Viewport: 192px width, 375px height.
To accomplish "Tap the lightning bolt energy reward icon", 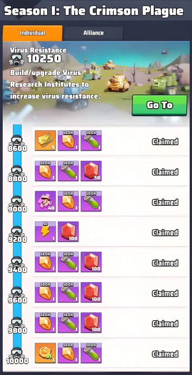I will [45, 232].
